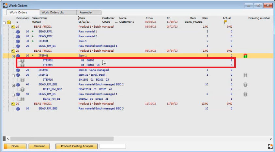Collapse the BEAS_RM_B1 position 50 node
The image size is (275, 152).
13,94
